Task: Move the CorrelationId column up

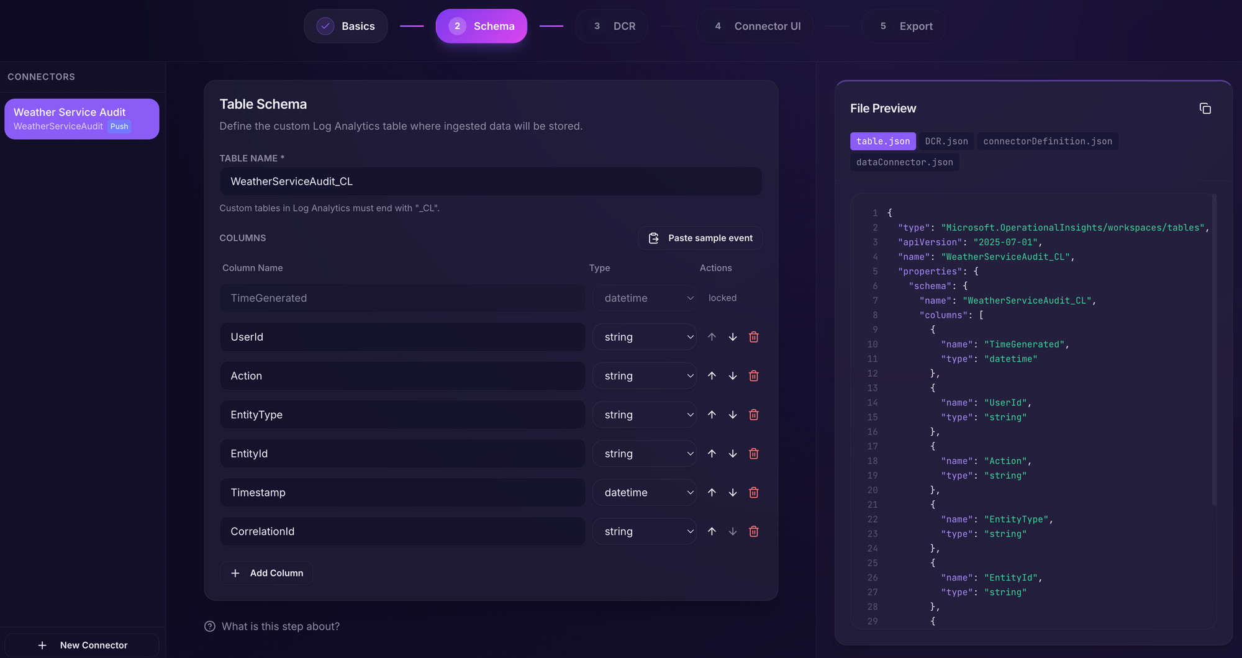Action: 712,531
